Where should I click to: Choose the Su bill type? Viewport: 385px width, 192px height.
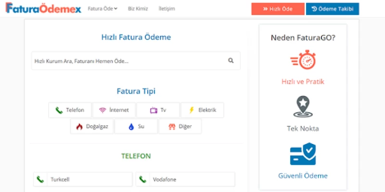coord(136,127)
